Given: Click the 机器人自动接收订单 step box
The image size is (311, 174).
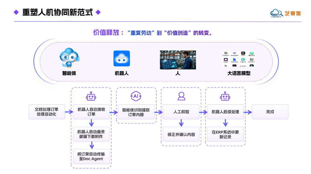Looking at the screenshot, I should (91, 112).
